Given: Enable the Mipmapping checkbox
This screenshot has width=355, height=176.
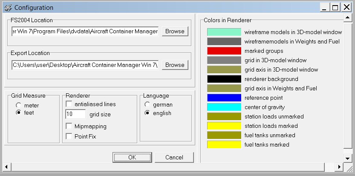Looking at the screenshot, I should point(69,126).
